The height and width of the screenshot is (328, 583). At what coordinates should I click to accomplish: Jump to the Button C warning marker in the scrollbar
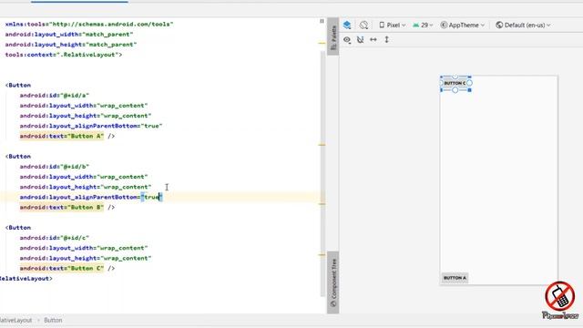pyautogui.click(x=322, y=255)
